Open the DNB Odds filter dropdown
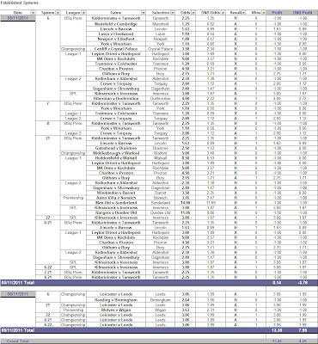The image size is (318, 344). point(223,13)
